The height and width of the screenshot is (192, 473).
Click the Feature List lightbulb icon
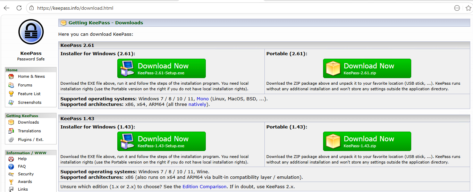pyautogui.click(x=11, y=94)
